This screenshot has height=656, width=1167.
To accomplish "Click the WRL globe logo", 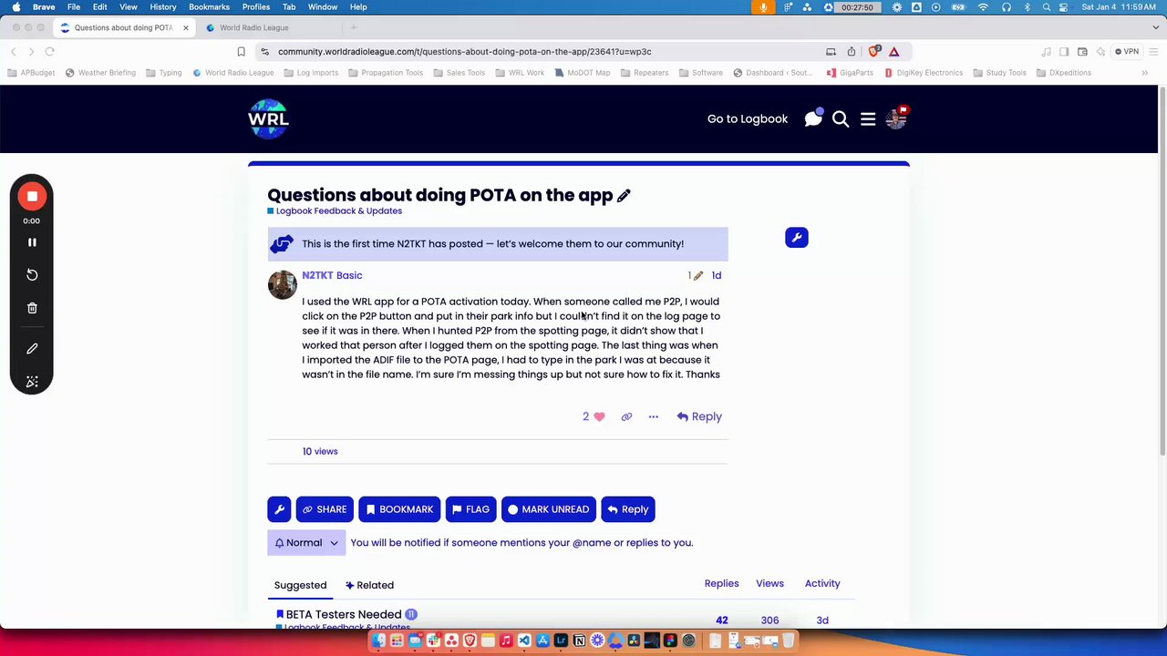I will (268, 118).
